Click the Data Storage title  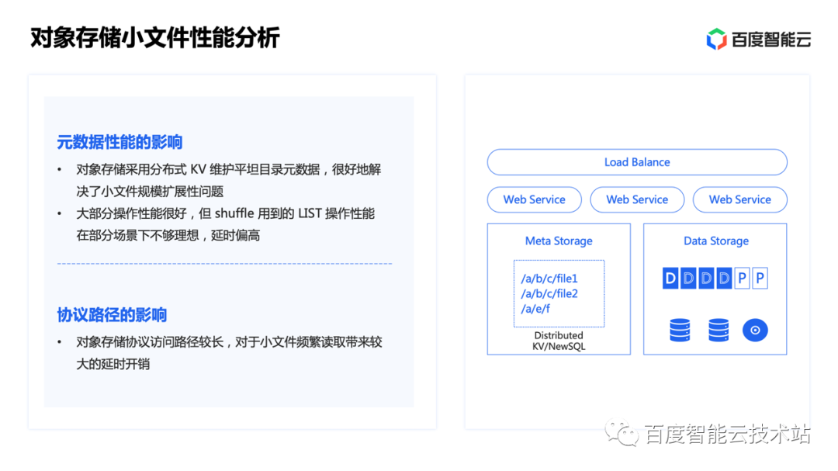point(716,241)
